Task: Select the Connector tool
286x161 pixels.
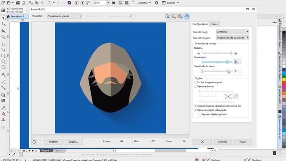Action: point(3,88)
